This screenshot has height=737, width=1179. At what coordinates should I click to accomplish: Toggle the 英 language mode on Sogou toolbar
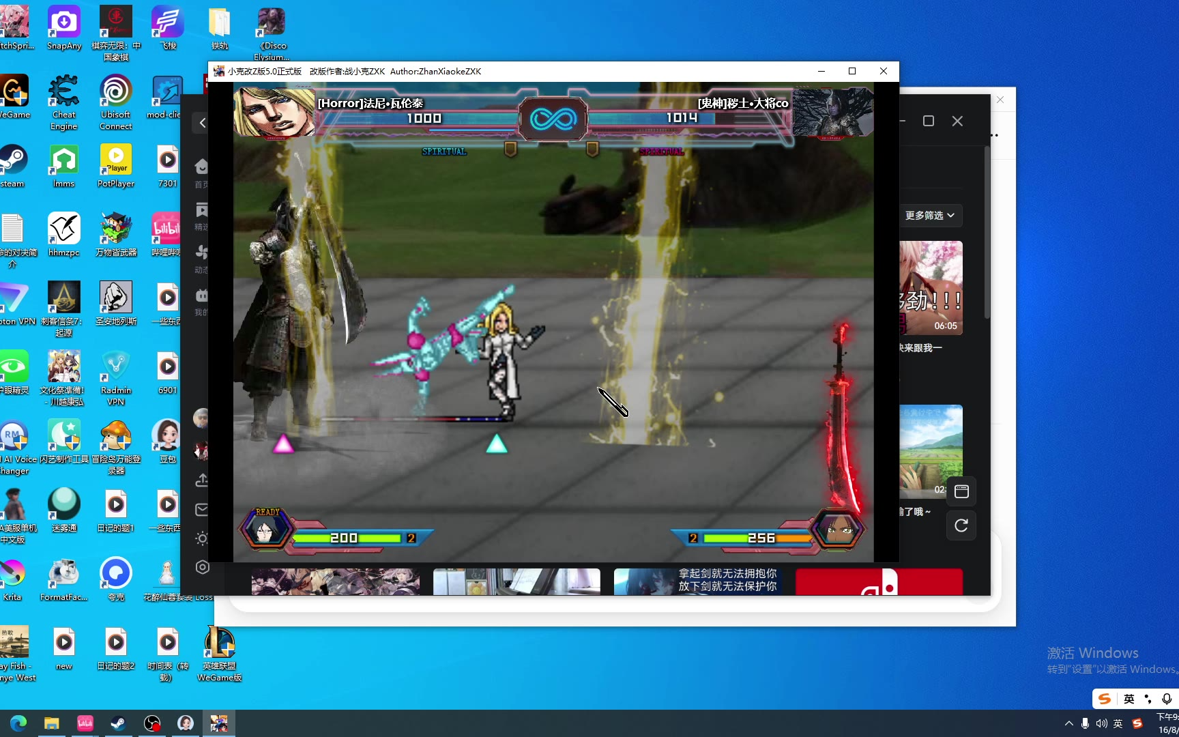1129,699
